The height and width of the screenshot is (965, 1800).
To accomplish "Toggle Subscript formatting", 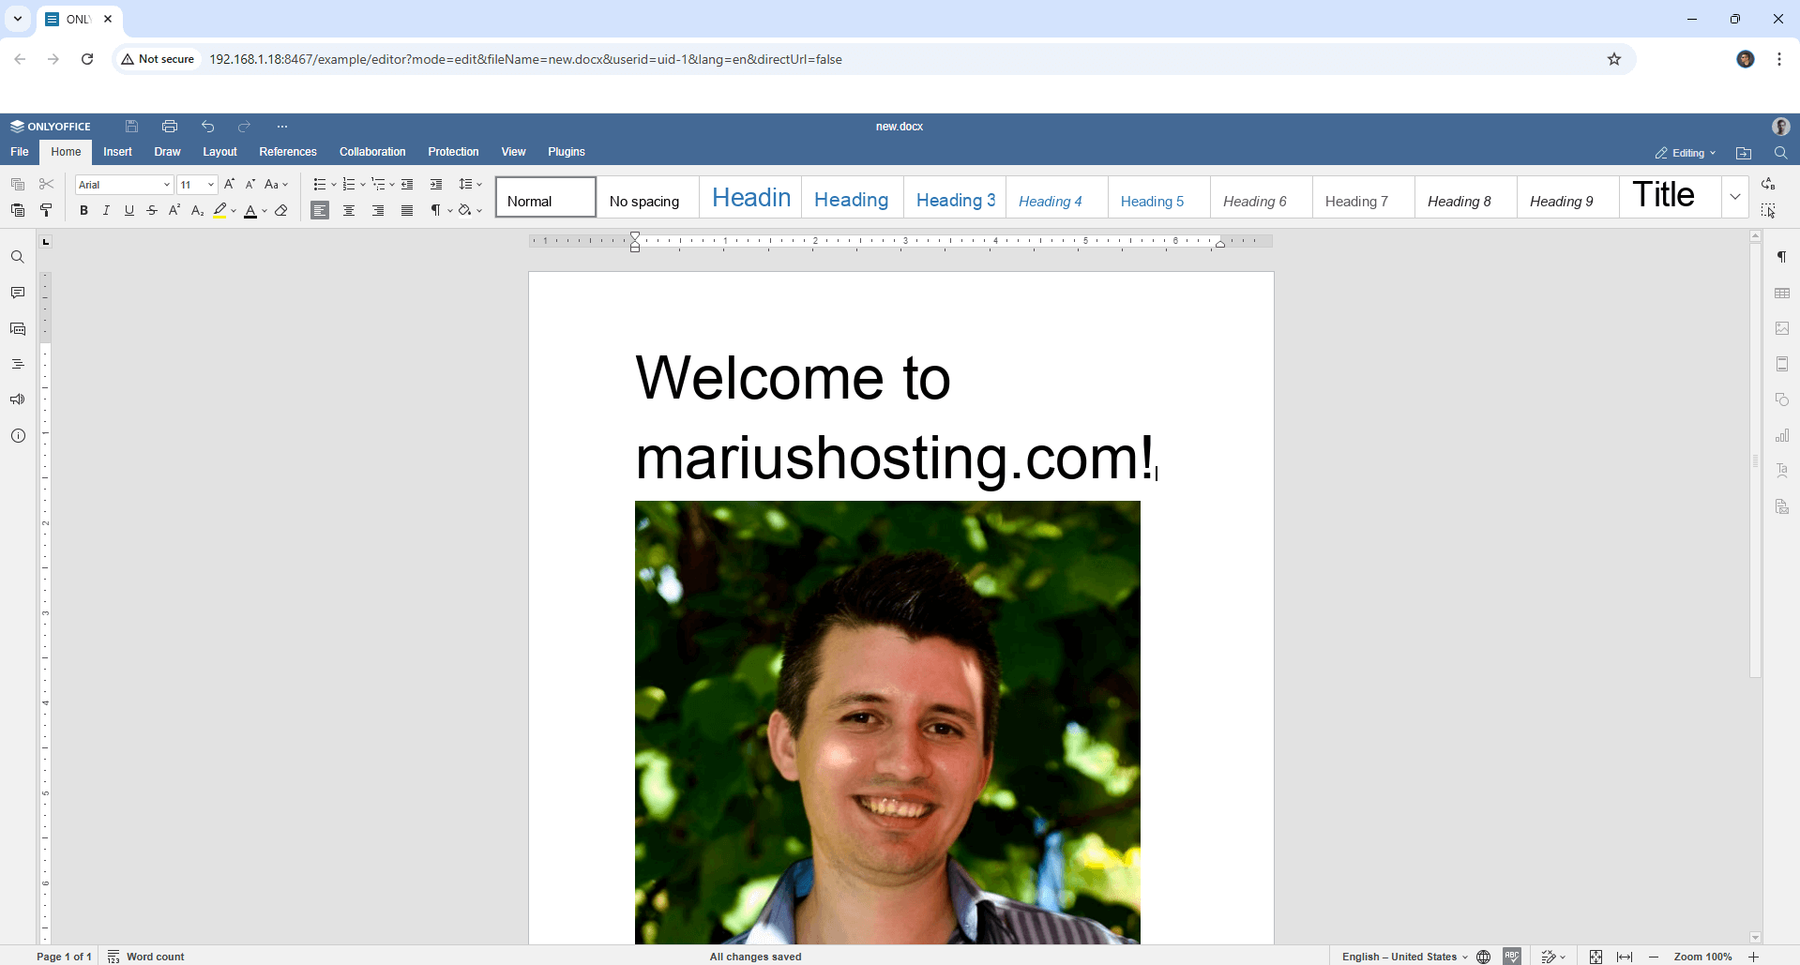I will tap(197, 211).
